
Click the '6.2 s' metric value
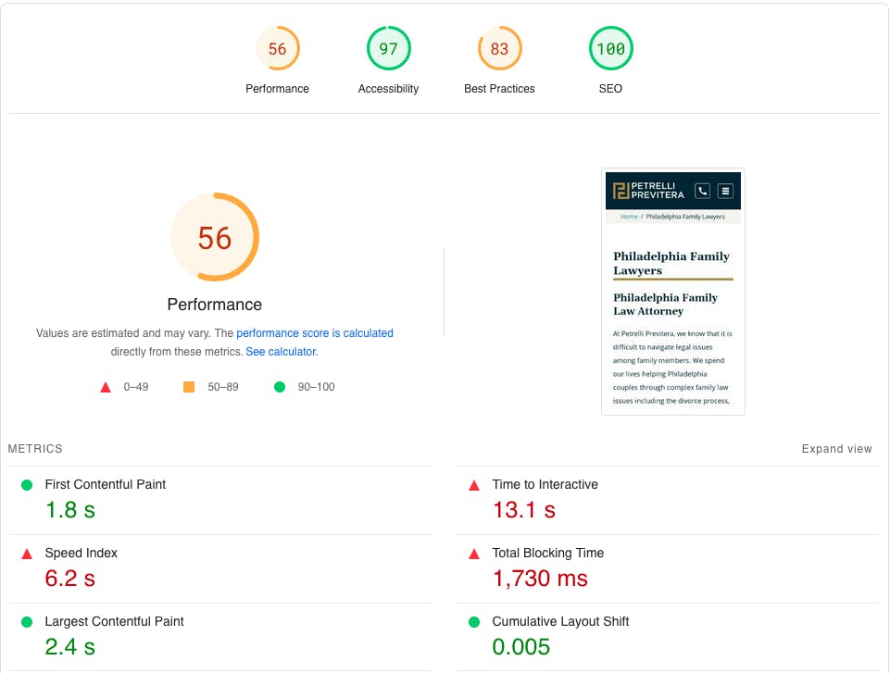tap(69, 579)
